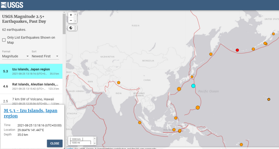Open the Sort dropdown showing Newest First

45,56
